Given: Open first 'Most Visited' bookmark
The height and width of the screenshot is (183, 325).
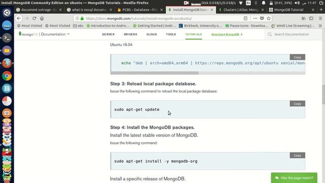Looking at the screenshot, I should click(29, 26).
